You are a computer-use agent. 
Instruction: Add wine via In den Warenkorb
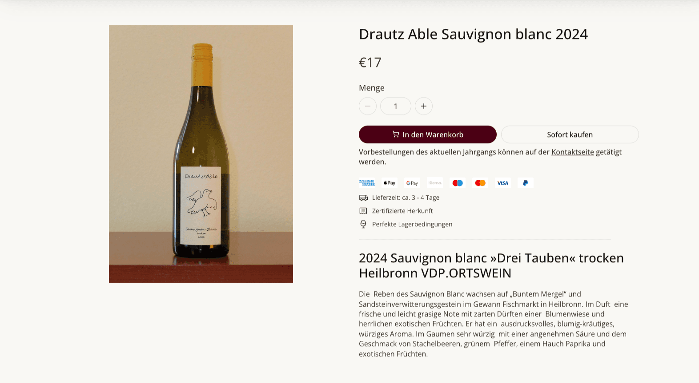(x=428, y=134)
